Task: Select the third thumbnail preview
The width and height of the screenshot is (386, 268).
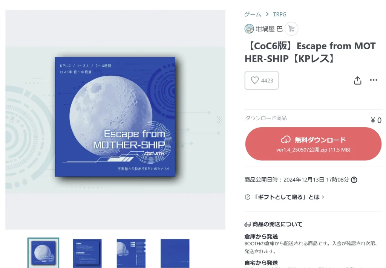Action: [x=131, y=253]
